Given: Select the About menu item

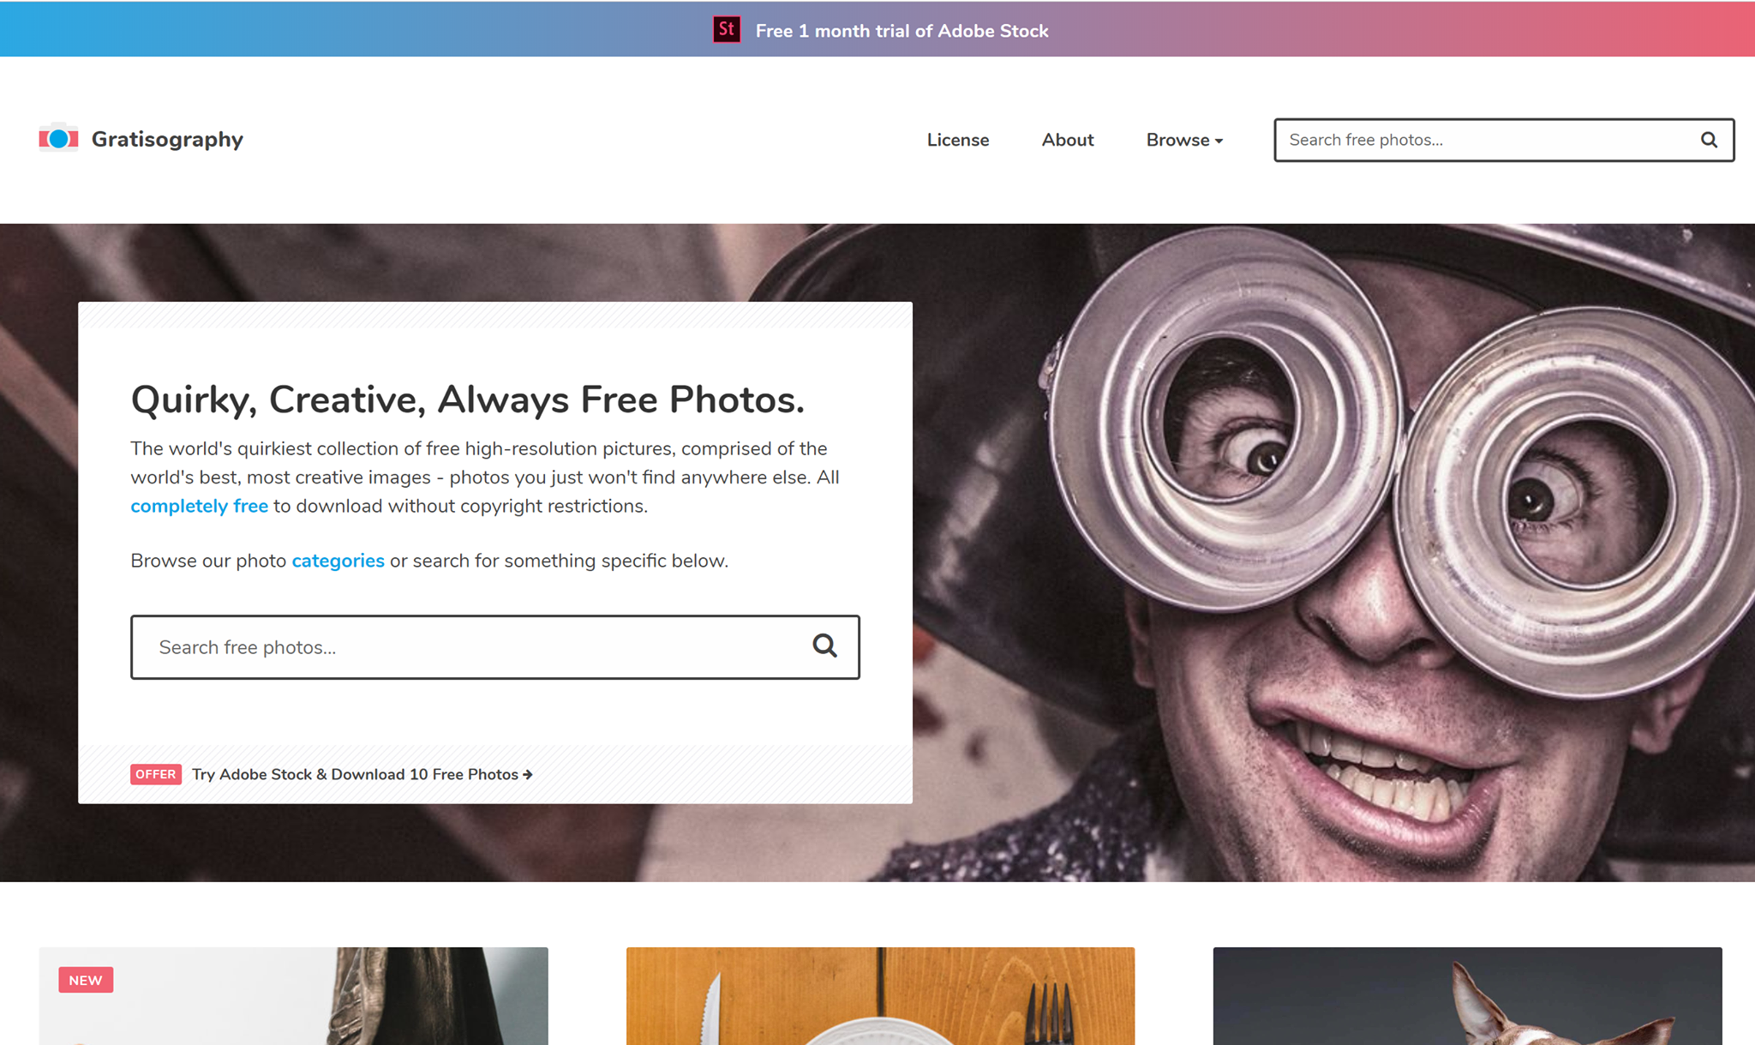Looking at the screenshot, I should 1068,140.
